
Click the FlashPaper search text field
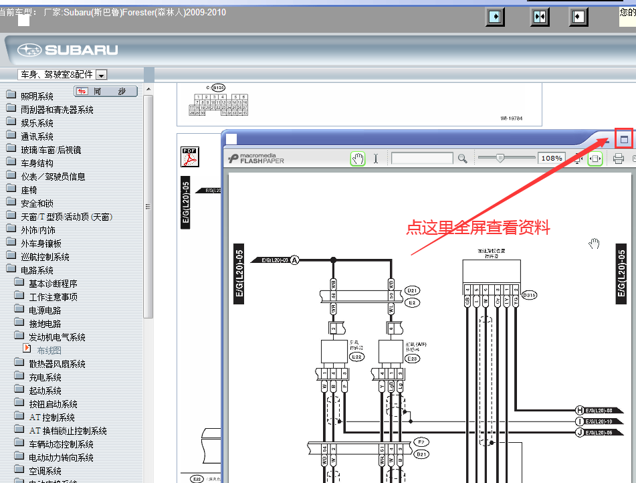click(x=422, y=159)
